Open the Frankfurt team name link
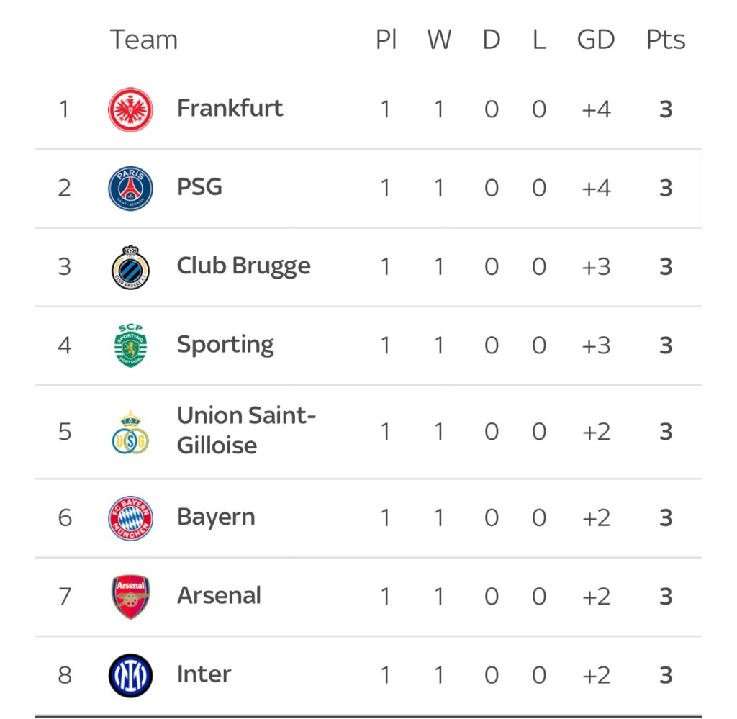 (230, 109)
